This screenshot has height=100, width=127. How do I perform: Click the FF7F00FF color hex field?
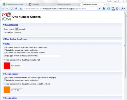click(18, 90)
